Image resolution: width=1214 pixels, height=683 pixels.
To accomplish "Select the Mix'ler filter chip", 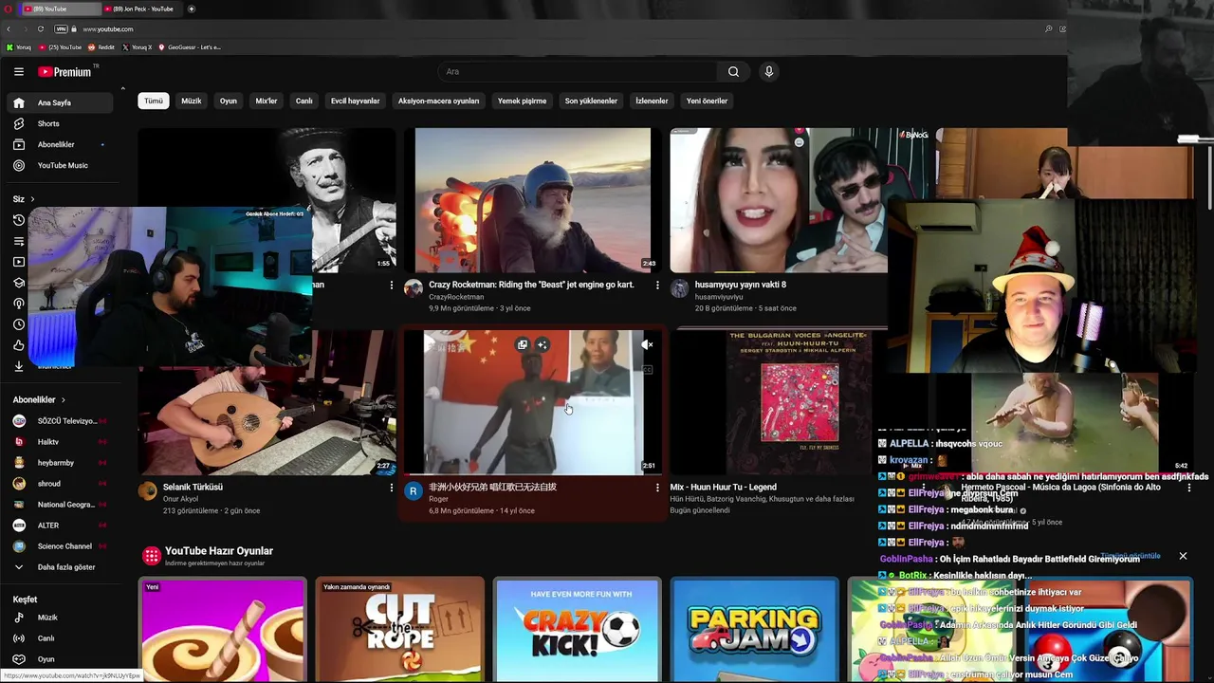I will pos(267,101).
